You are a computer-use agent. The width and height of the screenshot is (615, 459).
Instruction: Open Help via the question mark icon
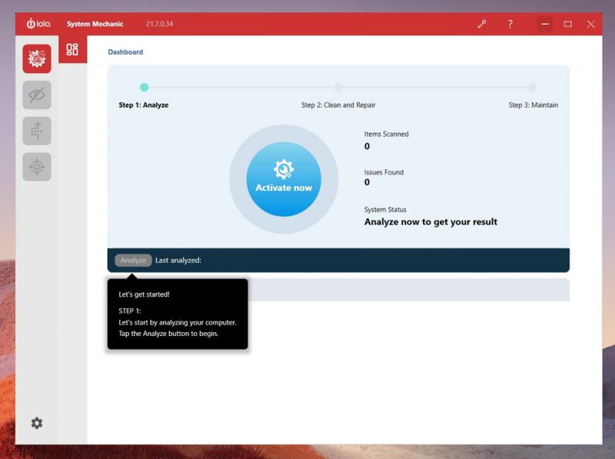pos(510,24)
